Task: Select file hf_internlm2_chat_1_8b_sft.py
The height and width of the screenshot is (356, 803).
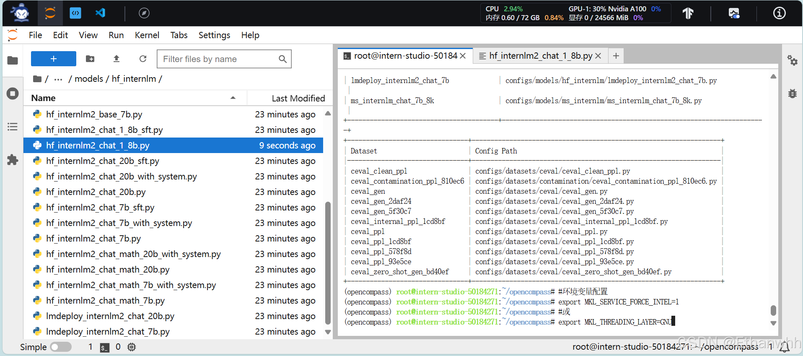Action: click(173, 130)
